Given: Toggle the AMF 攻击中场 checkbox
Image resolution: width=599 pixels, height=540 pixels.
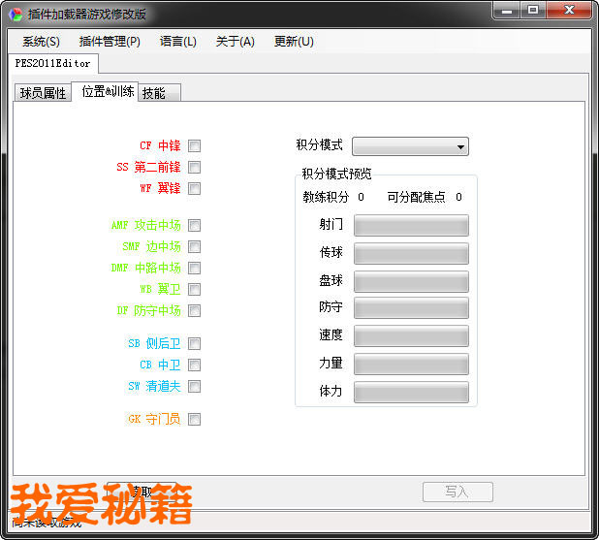Looking at the screenshot, I should point(195,226).
